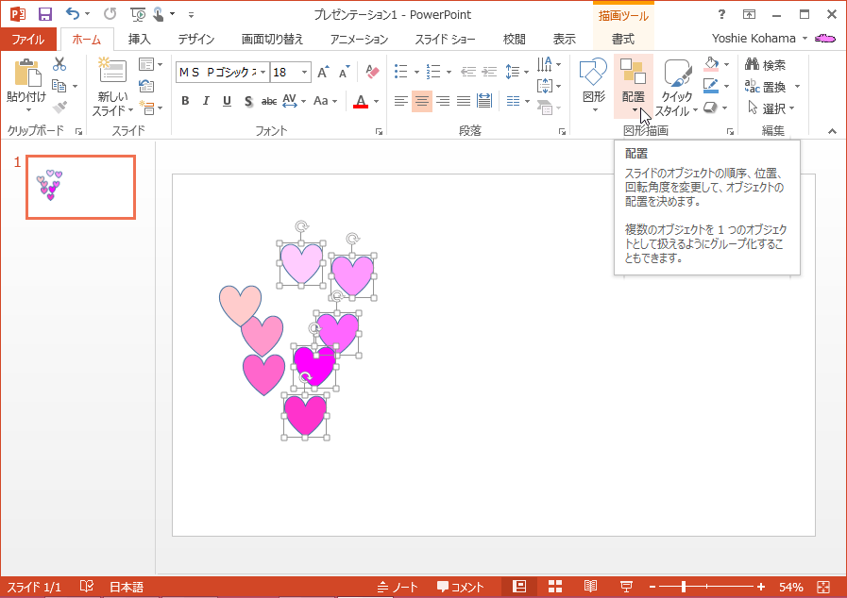Select the Format Painter brush icon
This screenshot has height=598, width=847.
point(59,108)
